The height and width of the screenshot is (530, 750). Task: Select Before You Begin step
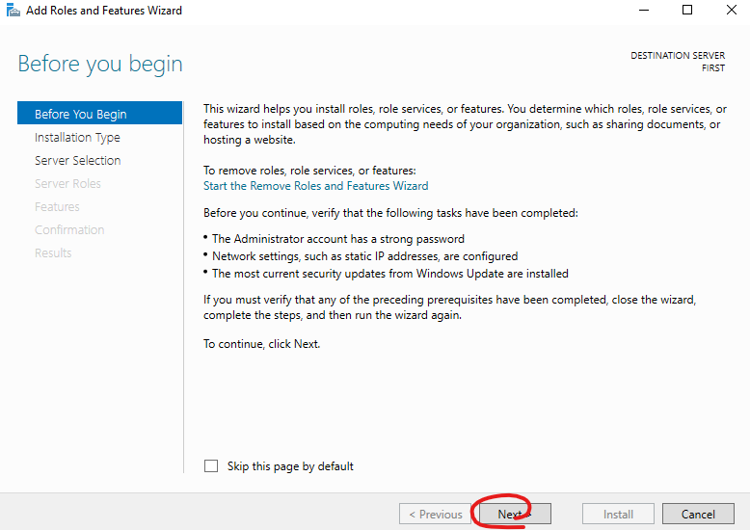pyautogui.click(x=99, y=114)
